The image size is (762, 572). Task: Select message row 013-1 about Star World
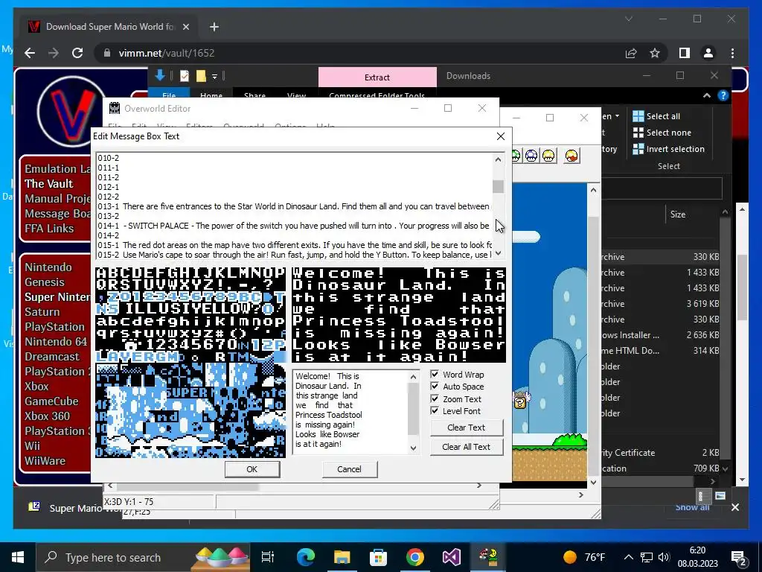tap(295, 206)
